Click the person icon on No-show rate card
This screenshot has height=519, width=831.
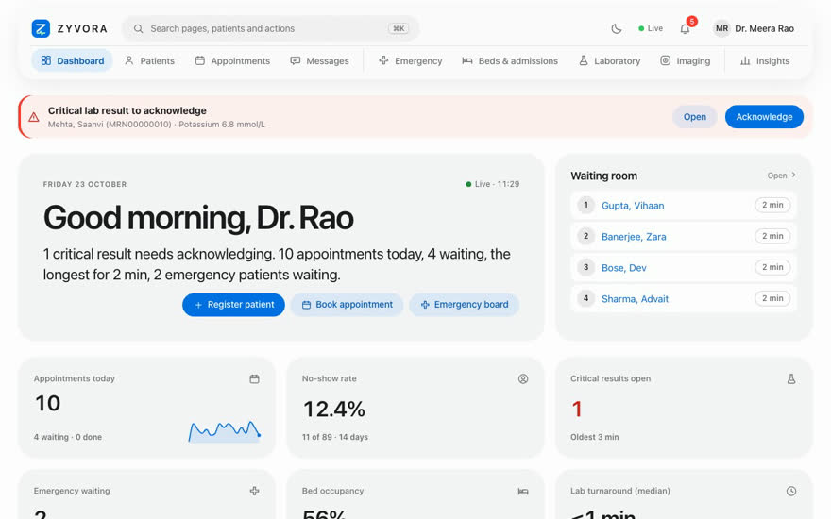523,378
